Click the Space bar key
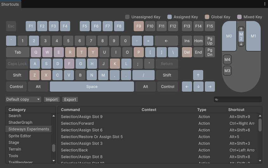 point(92,87)
